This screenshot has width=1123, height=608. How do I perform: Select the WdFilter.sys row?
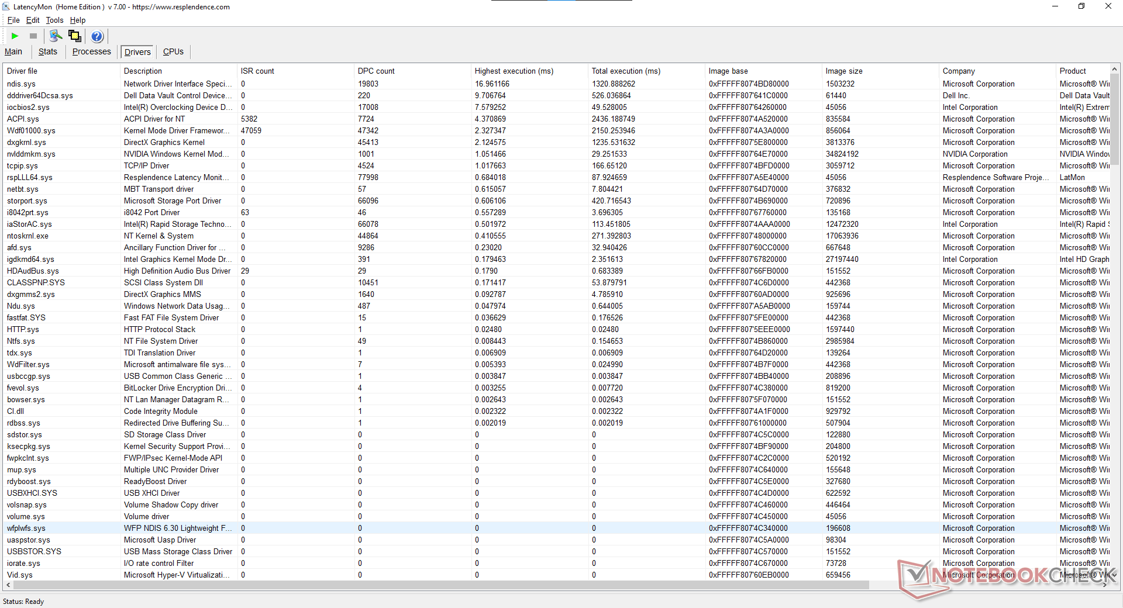tap(557, 364)
